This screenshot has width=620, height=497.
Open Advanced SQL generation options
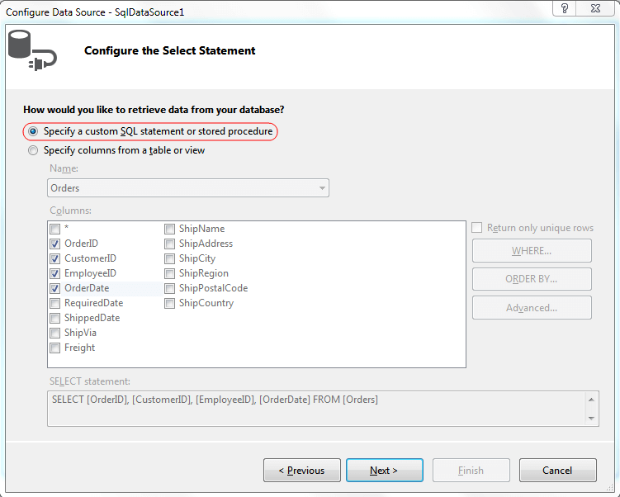point(532,308)
